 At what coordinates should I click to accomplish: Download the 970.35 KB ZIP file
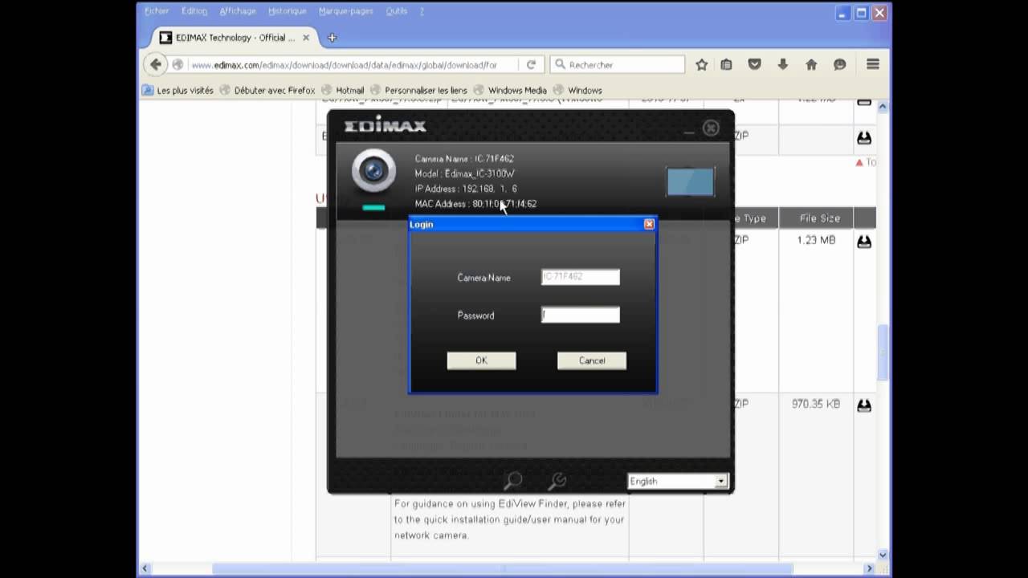coord(864,405)
